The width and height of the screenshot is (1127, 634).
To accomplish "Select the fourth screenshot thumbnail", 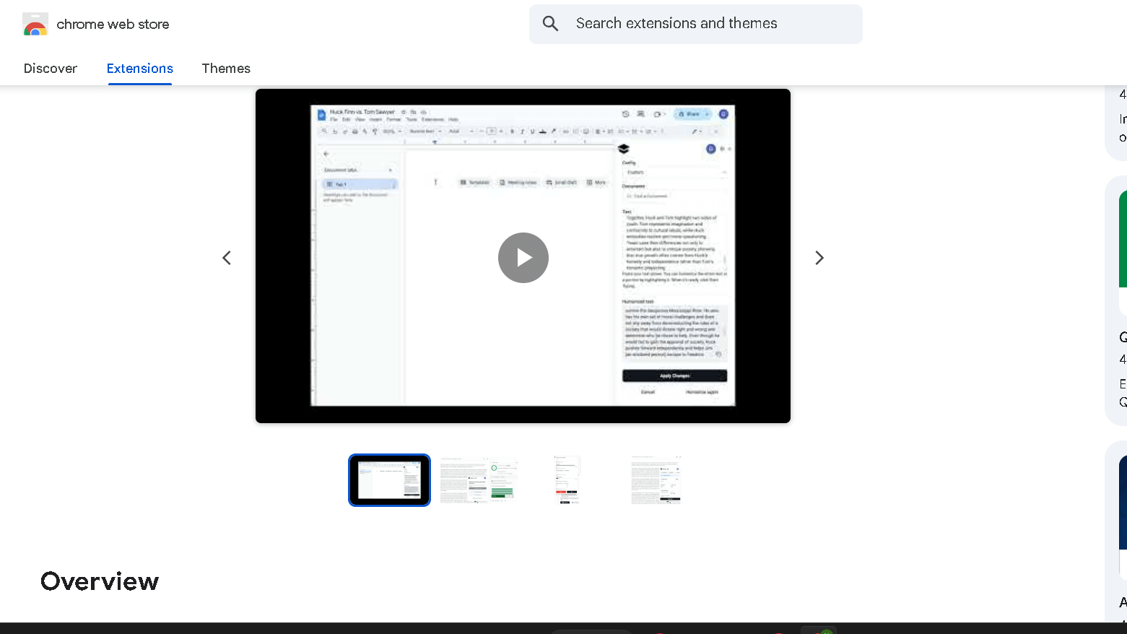I will click(x=656, y=480).
